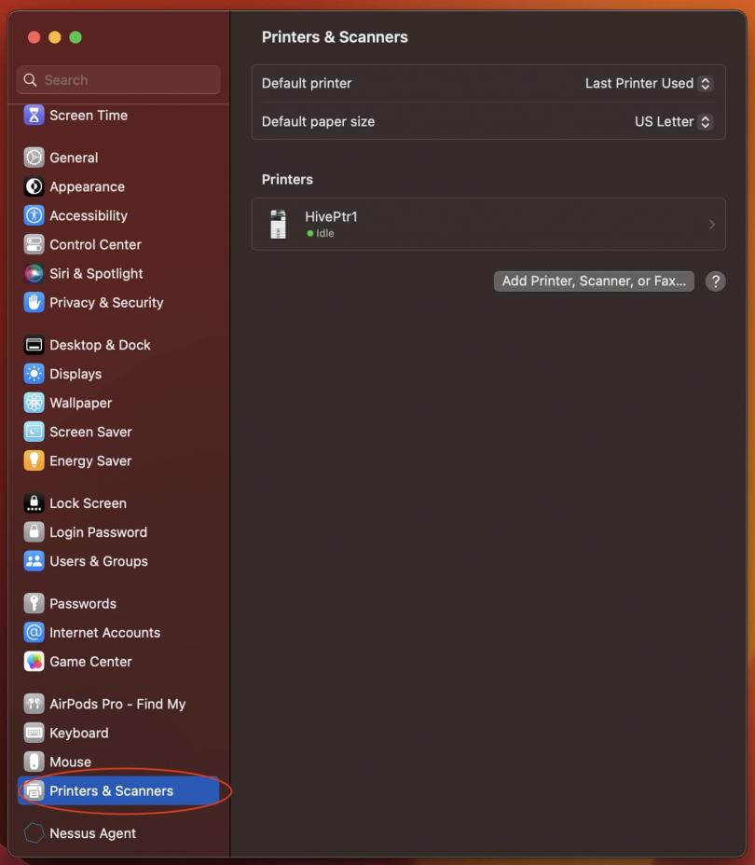Close the System Settings window

tap(34, 37)
